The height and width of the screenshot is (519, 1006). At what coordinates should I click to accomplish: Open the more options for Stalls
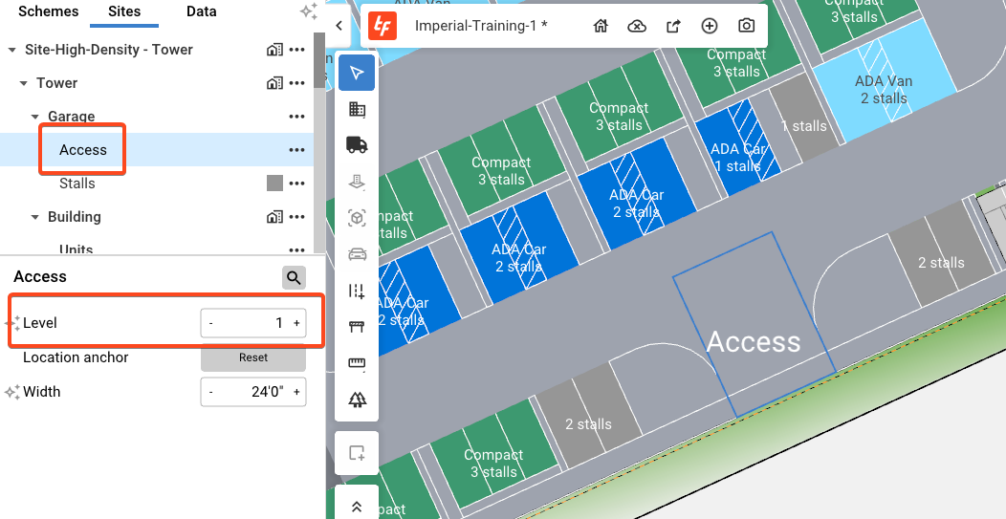tap(297, 184)
